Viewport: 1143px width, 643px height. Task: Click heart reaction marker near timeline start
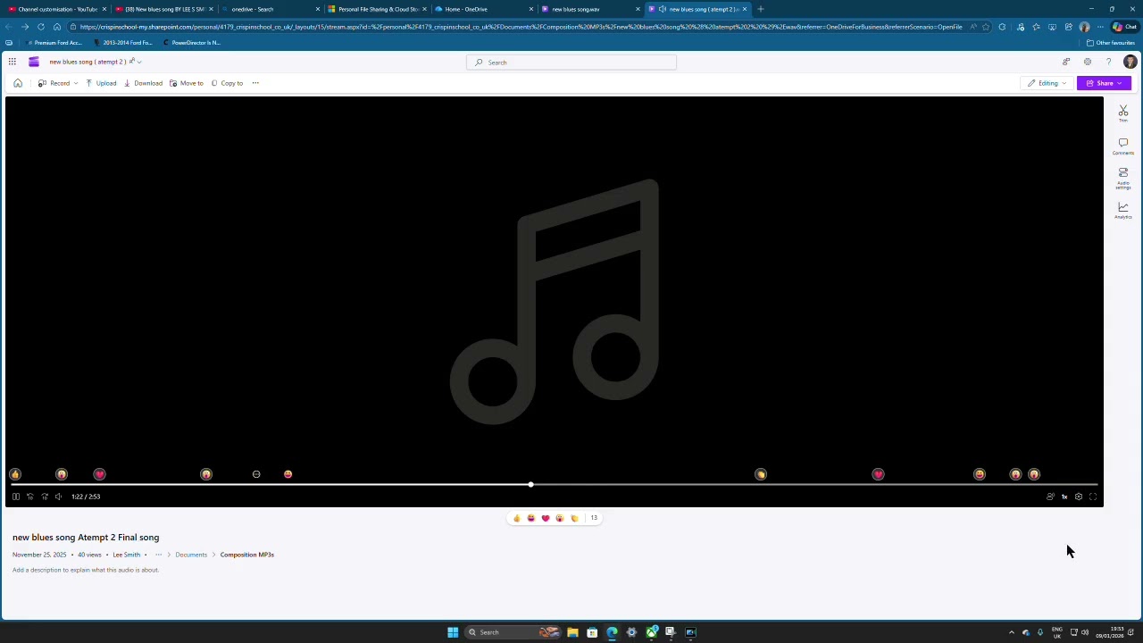pyautogui.click(x=99, y=474)
